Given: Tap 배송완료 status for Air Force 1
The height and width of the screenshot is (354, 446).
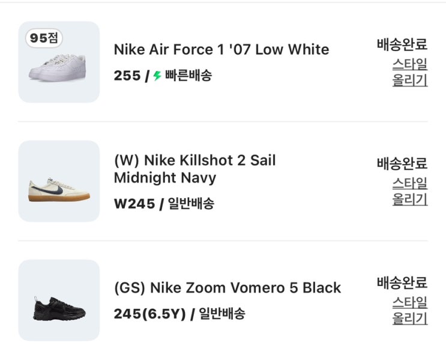Looking at the screenshot, I should click(402, 44).
